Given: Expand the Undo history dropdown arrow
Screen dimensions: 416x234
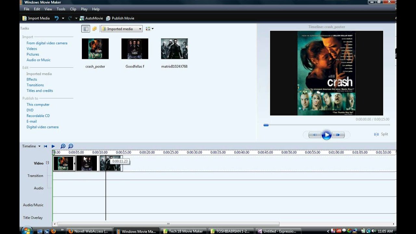Looking at the screenshot, I should point(63,18).
